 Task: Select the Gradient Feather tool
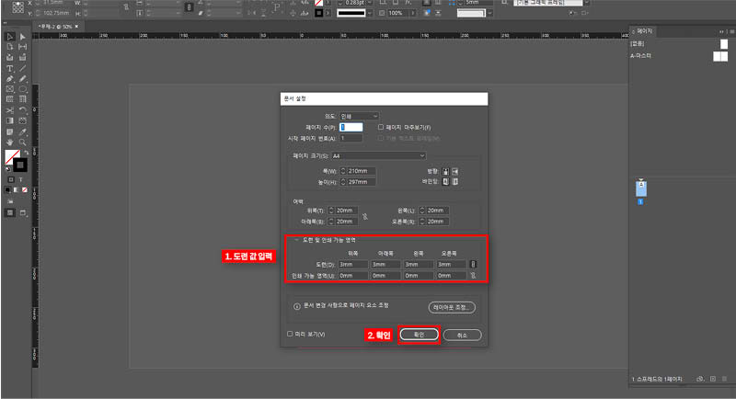[x=22, y=121]
